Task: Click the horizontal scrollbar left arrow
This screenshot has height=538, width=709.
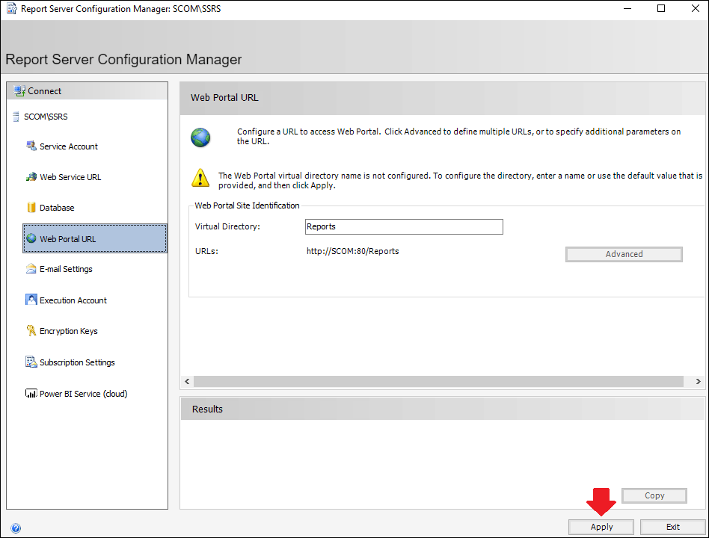Action: point(187,381)
